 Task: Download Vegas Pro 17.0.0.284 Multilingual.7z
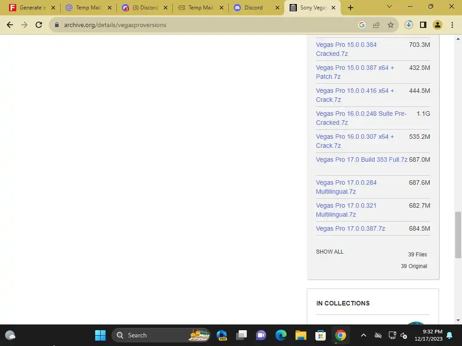click(346, 187)
